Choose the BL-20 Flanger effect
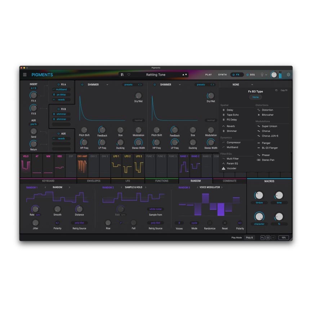This screenshot has width=312, height=312. click(x=269, y=148)
